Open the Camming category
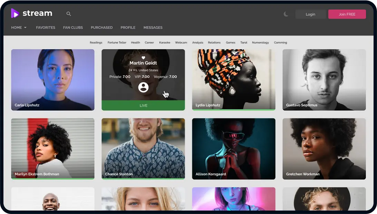The image size is (377, 214). tap(280, 43)
